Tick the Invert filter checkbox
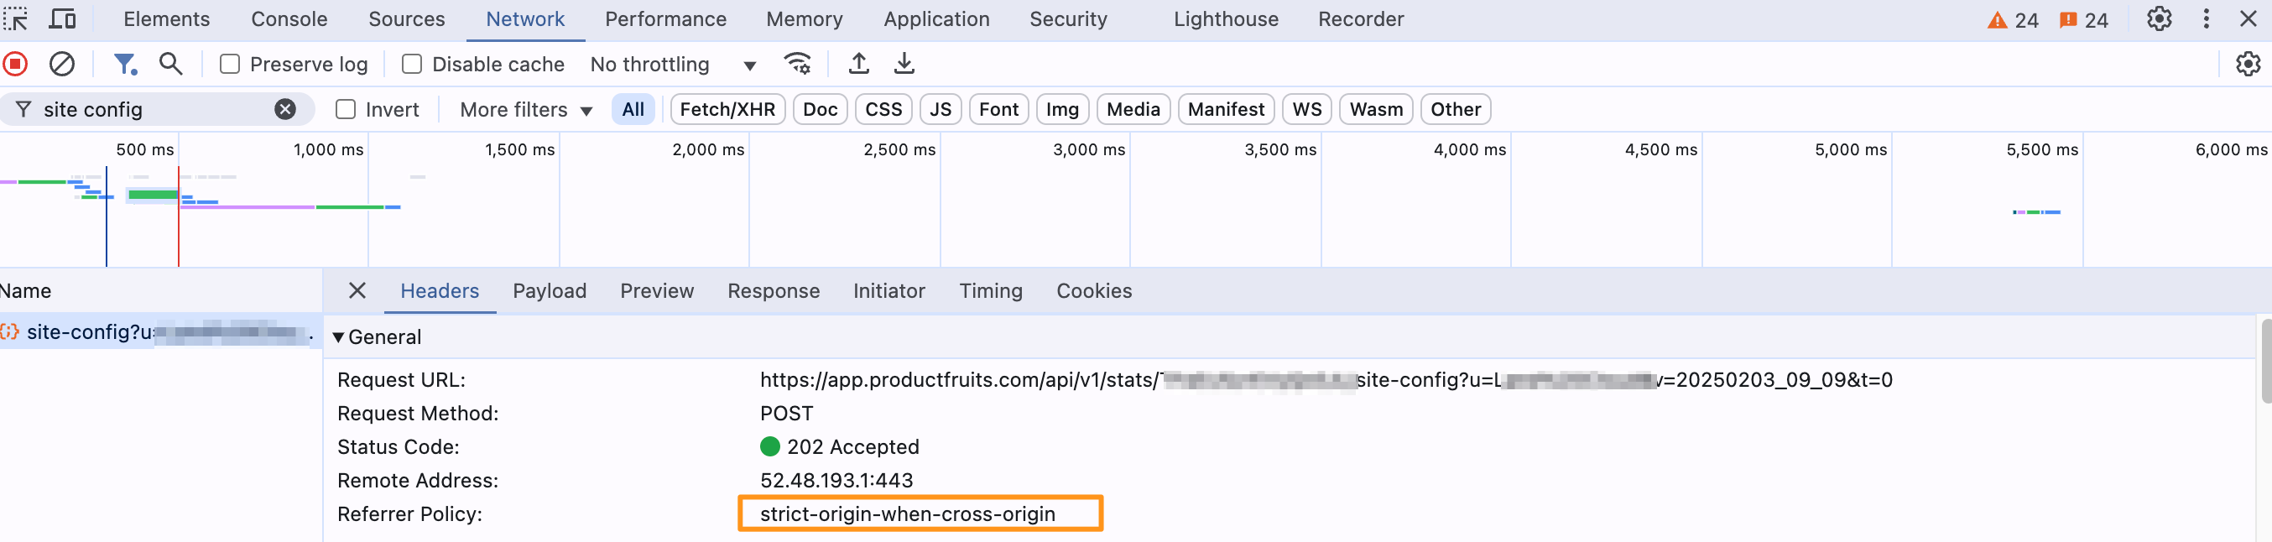Image resolution: width=2272 pixels, height=542 pixels. [346, 109]
